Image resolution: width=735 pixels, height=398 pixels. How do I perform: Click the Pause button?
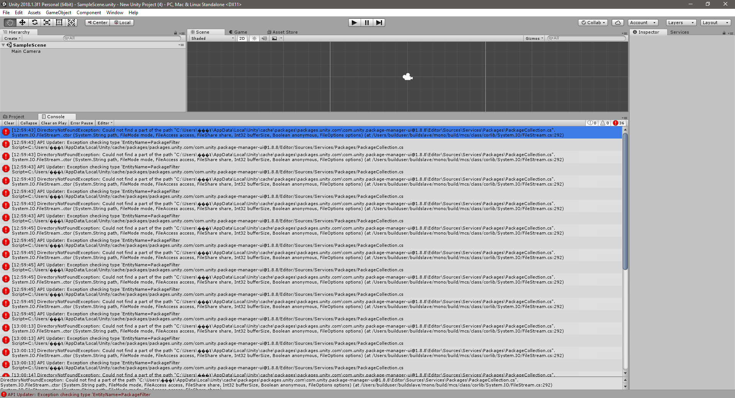367,23
